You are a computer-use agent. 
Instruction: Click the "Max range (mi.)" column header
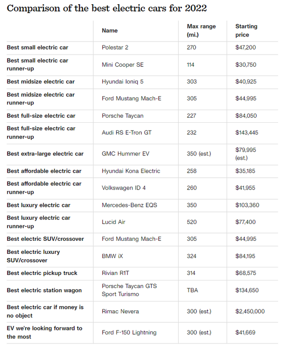(x=201, y=30)
